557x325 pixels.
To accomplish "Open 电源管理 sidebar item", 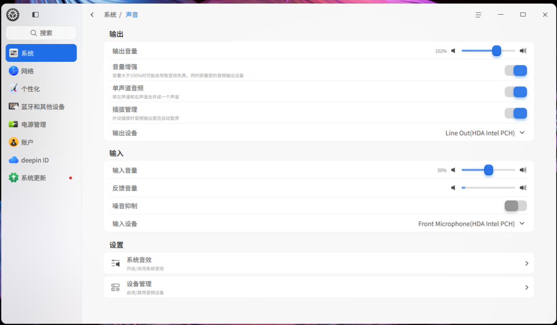I will 41,124.
